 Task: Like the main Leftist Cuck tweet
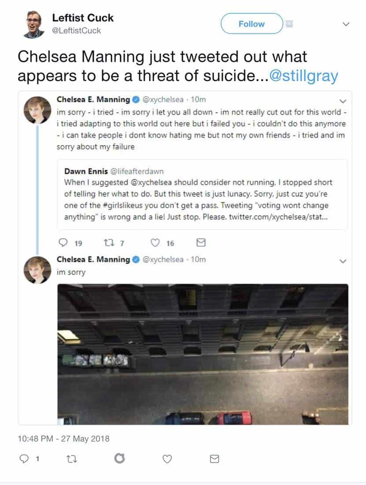tap(167, 459)
